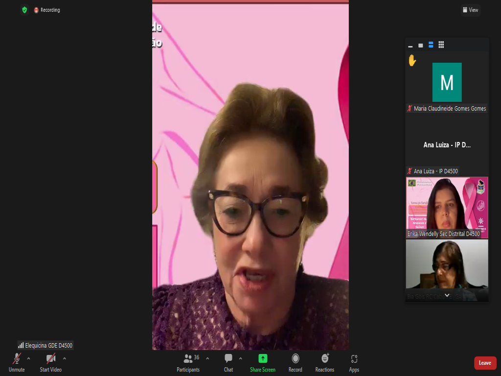The height and width of the screenshot is (376, 501).
Task: Click the Leave meeting button
Action: (485, 363)
